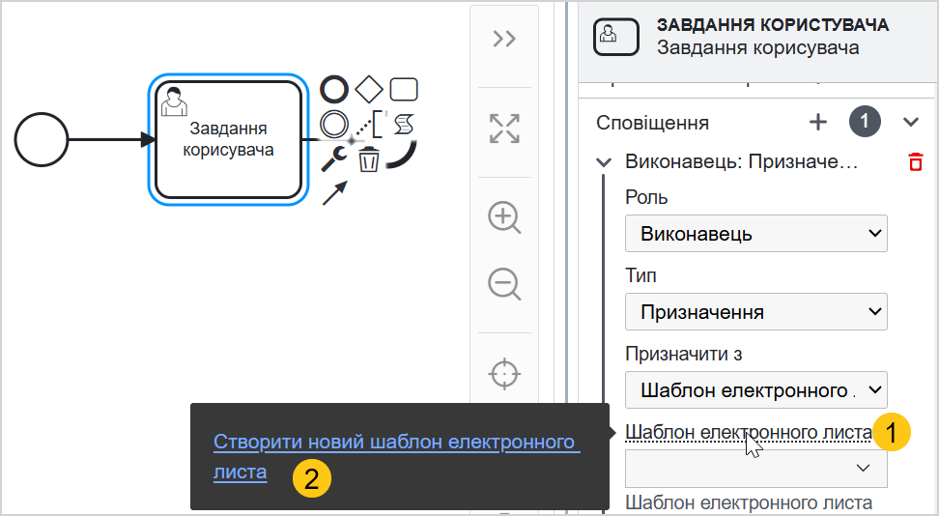
Task: Select the Завдання корисувача task node
Action: (228, 140)
